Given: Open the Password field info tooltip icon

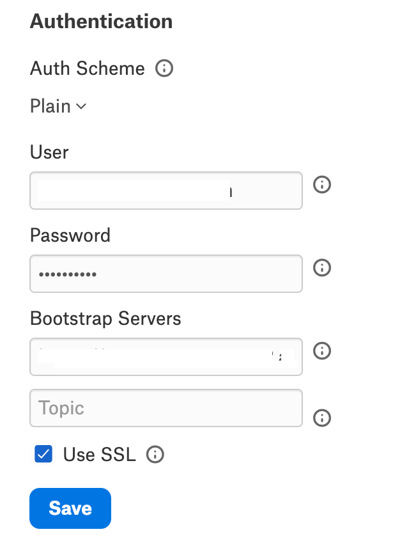Looking at the screenshot, I should 321,267.
